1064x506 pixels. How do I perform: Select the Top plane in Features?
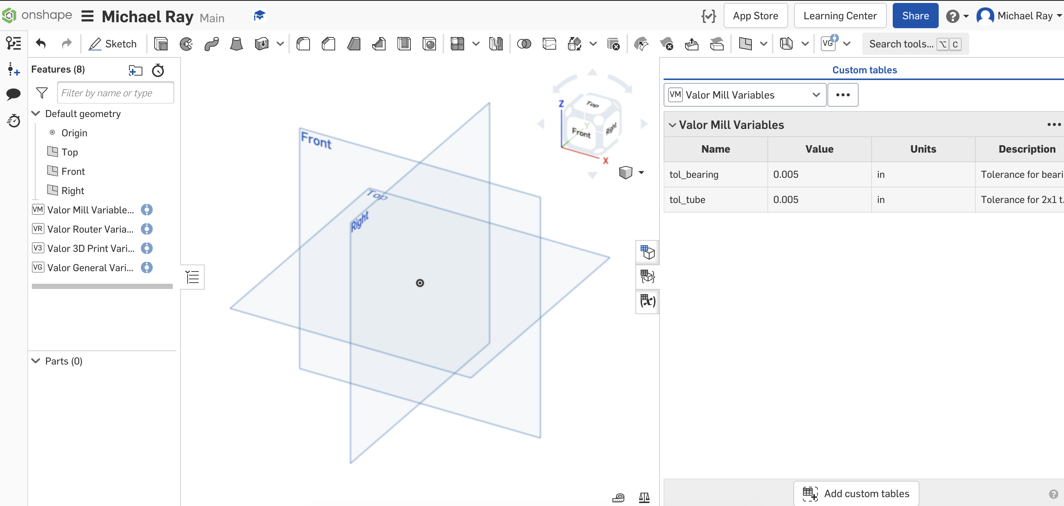click(69, 152)
